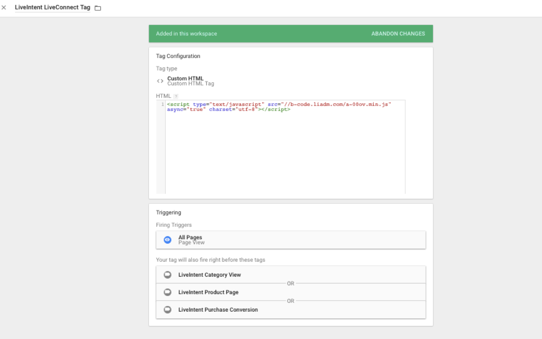Click the Triggering section heading

pos(168,212)
